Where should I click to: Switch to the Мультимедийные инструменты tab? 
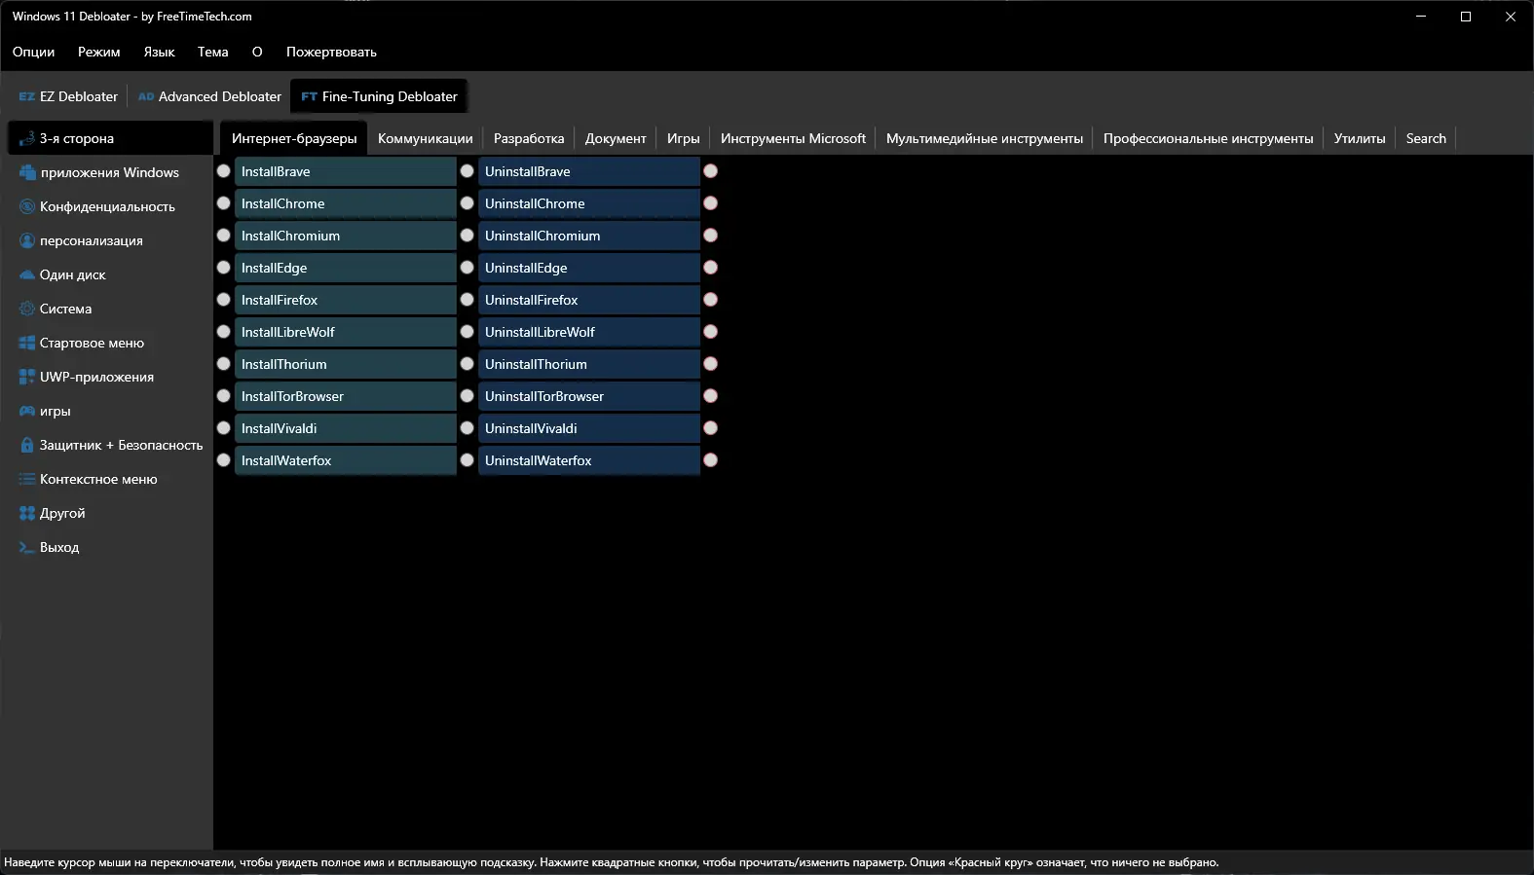click(985, 138)
